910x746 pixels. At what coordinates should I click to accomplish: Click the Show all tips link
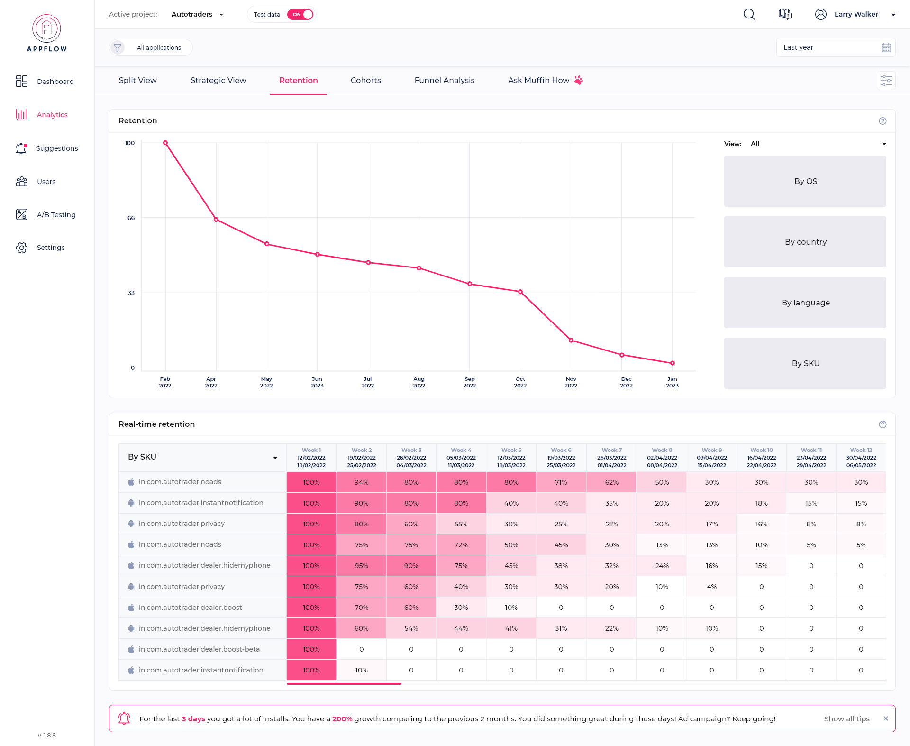(x=846, y=718)
